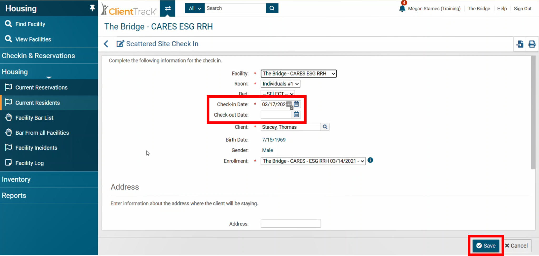Expand the Enrollment dropdown
Image resolution: width=539 pixels, height=256 pixels.
click(313, 161)
